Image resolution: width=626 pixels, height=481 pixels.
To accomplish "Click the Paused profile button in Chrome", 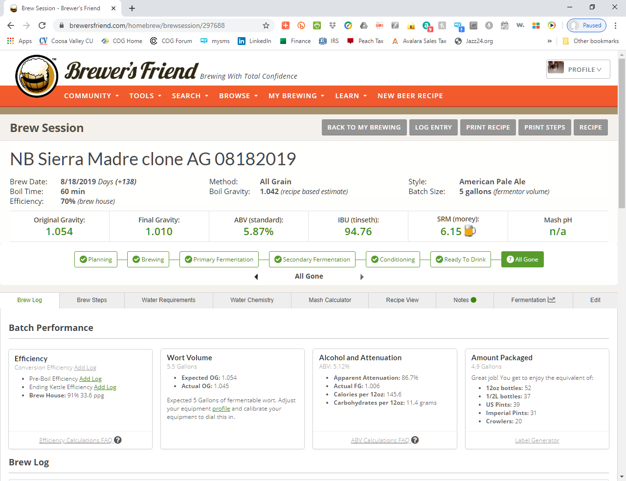I will tap(586, 25).
